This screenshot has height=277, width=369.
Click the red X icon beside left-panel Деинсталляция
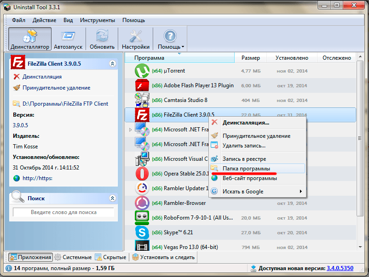click(17, 77)
